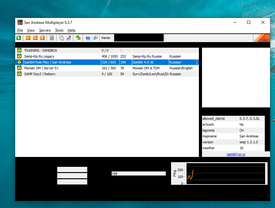Click the Server Properties pencil icon
This screenshot has width=275, height=208.
(69, 38)
